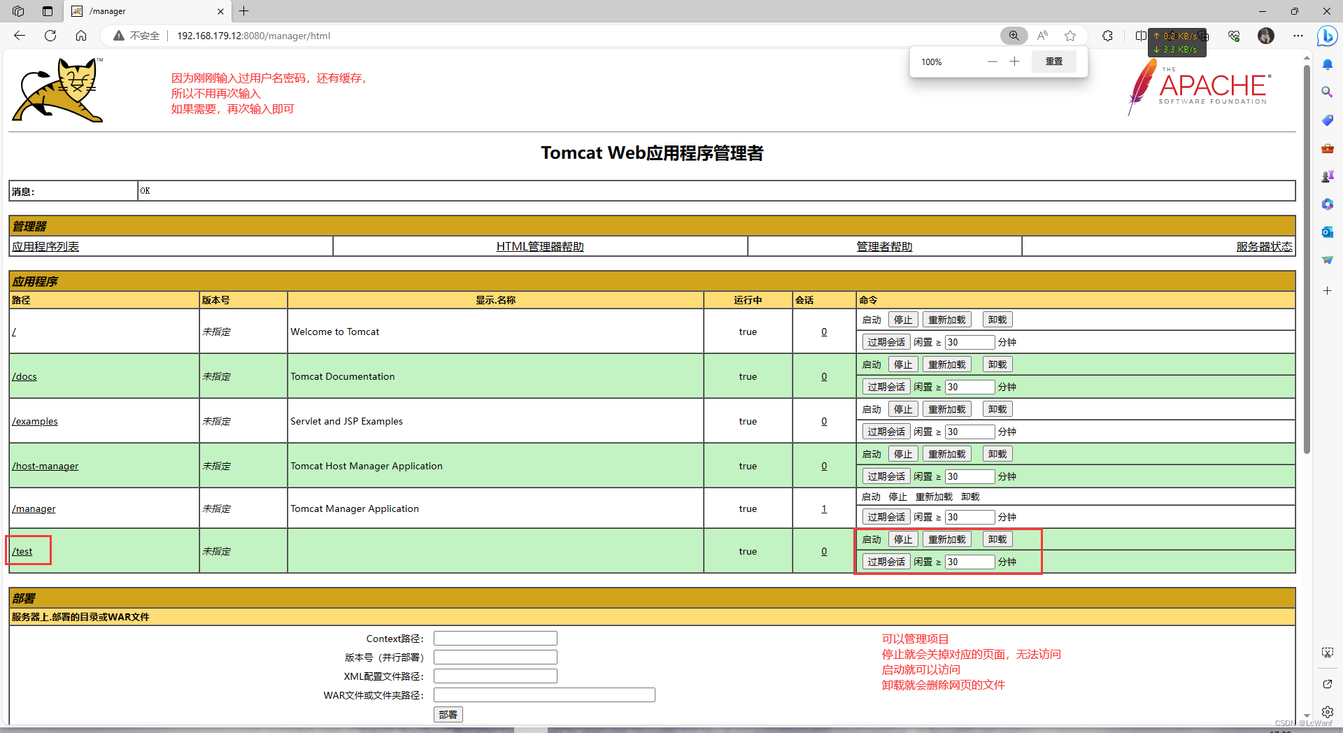1343x733 pixels.
Task: Reload root application with 重新加载 button
Action: click(x=947, y=320)
